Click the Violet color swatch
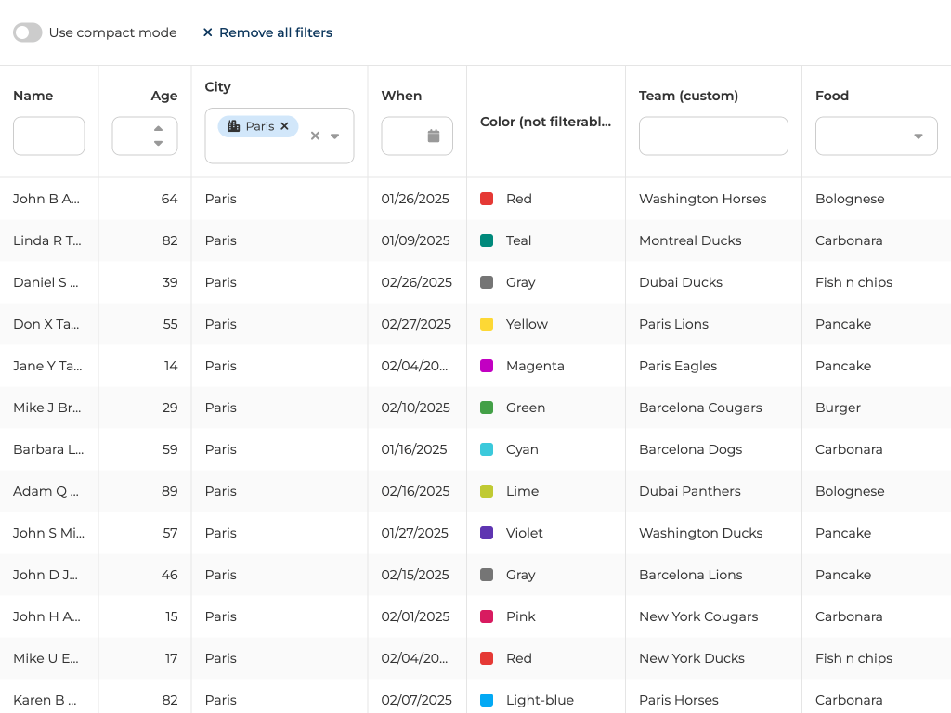Image resolution: width=951 pixels, height=713 pixels. point(487,533)
